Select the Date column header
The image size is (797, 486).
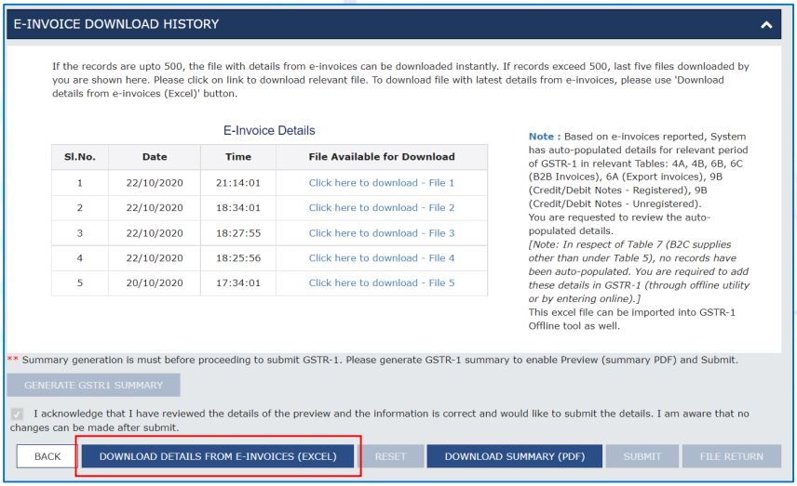[155, 157]
